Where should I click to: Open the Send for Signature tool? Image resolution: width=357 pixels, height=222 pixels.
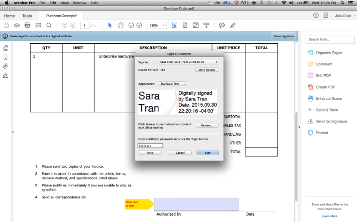coord(327,121)
